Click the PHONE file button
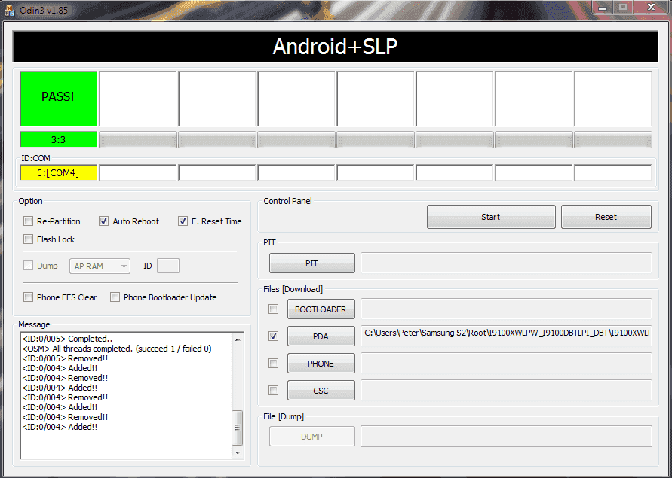 click(x=321, y=364)
